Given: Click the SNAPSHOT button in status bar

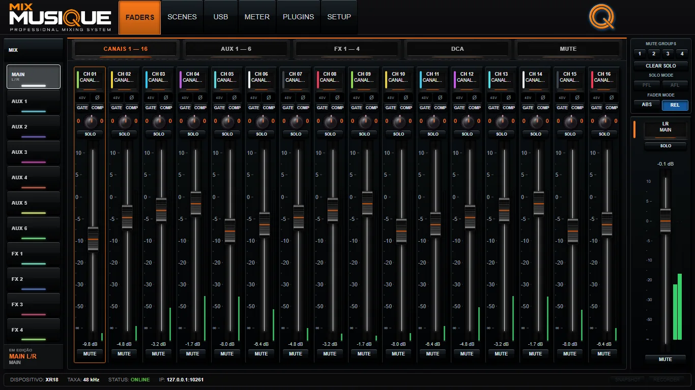Looking at the screenshot, I should [627, 379].
